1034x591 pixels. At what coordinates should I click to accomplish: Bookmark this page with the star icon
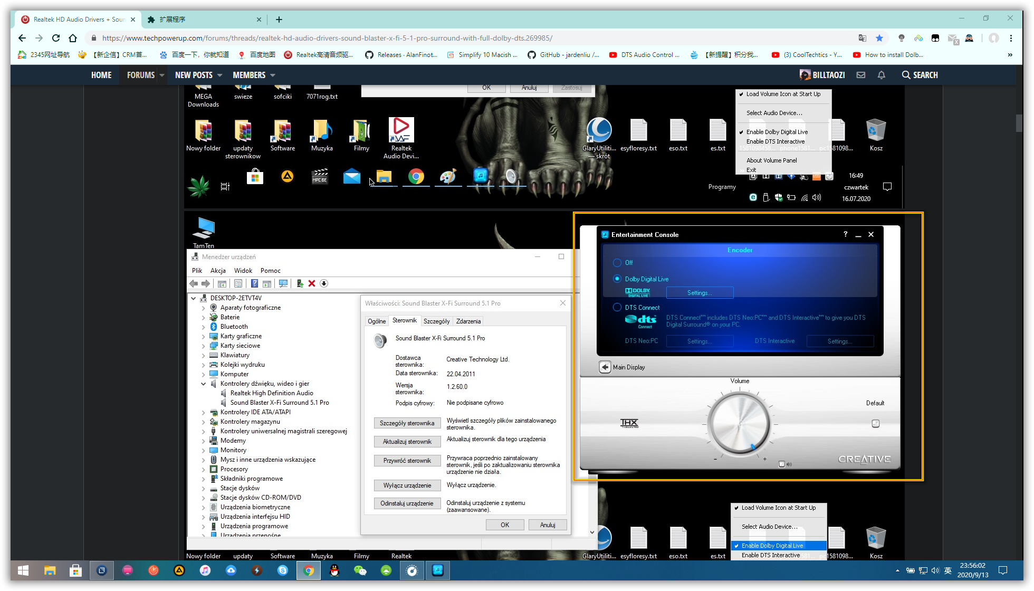pos(879,38)
